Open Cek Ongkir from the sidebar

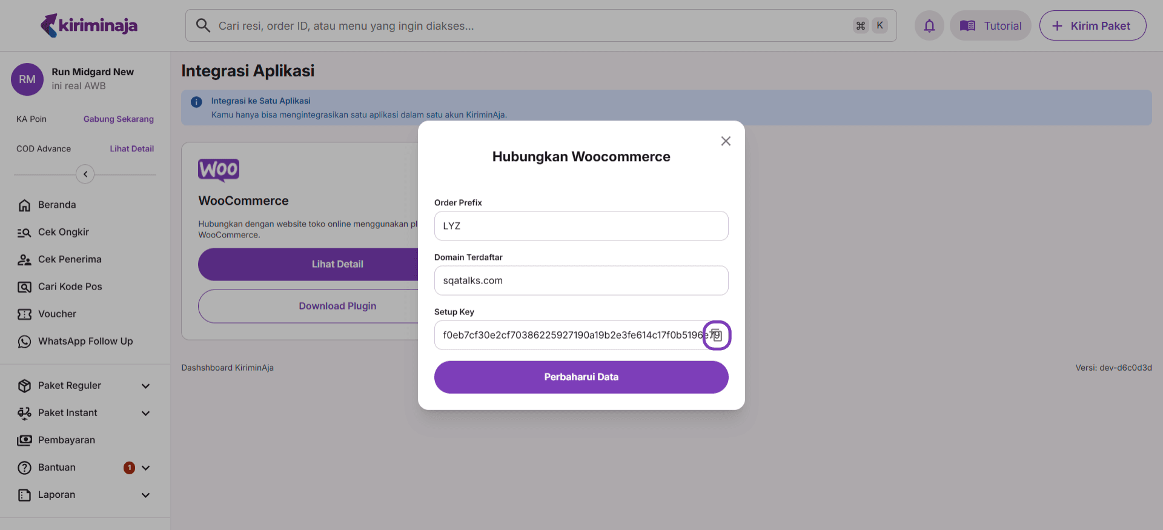click(x=63, y=232)
